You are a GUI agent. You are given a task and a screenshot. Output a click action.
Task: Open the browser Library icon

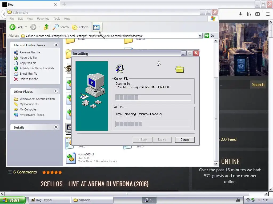[249, 14]
